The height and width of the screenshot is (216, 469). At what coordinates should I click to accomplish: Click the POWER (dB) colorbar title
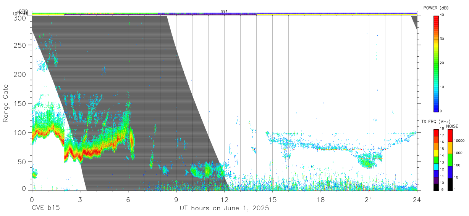coord(436,8)
